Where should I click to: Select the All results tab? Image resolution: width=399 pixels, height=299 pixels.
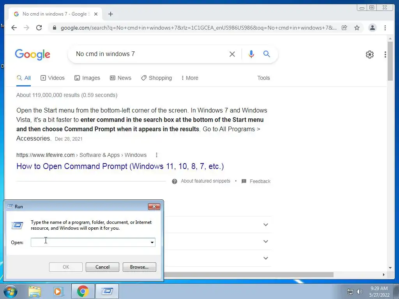pyautogui.click(x=24, y=78)
